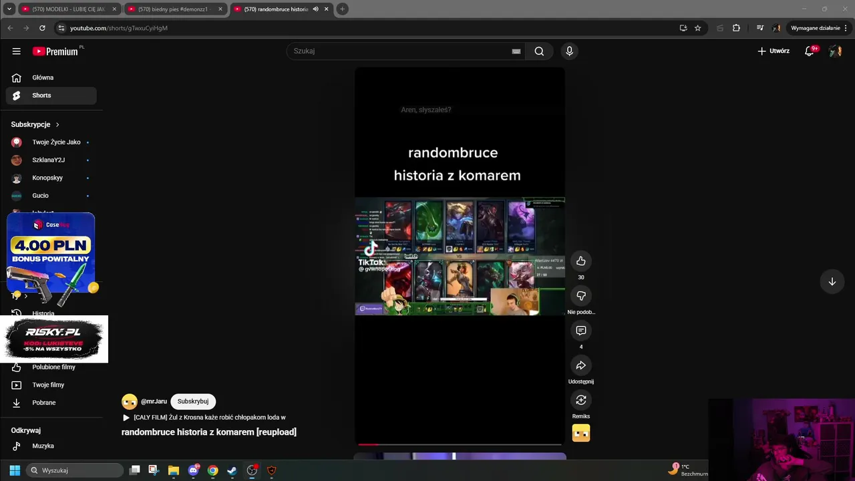
Task: Open Chrome menu via Wymagane działanie
Action: point(819,28)
